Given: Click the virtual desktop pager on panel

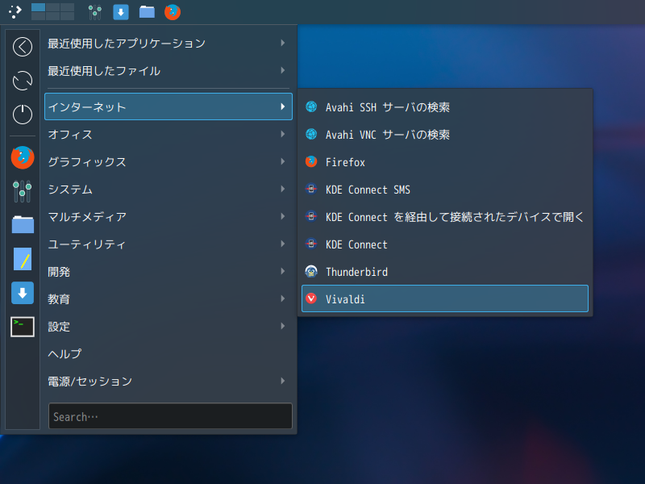Looking at the screenshot, I should (52, 12).
